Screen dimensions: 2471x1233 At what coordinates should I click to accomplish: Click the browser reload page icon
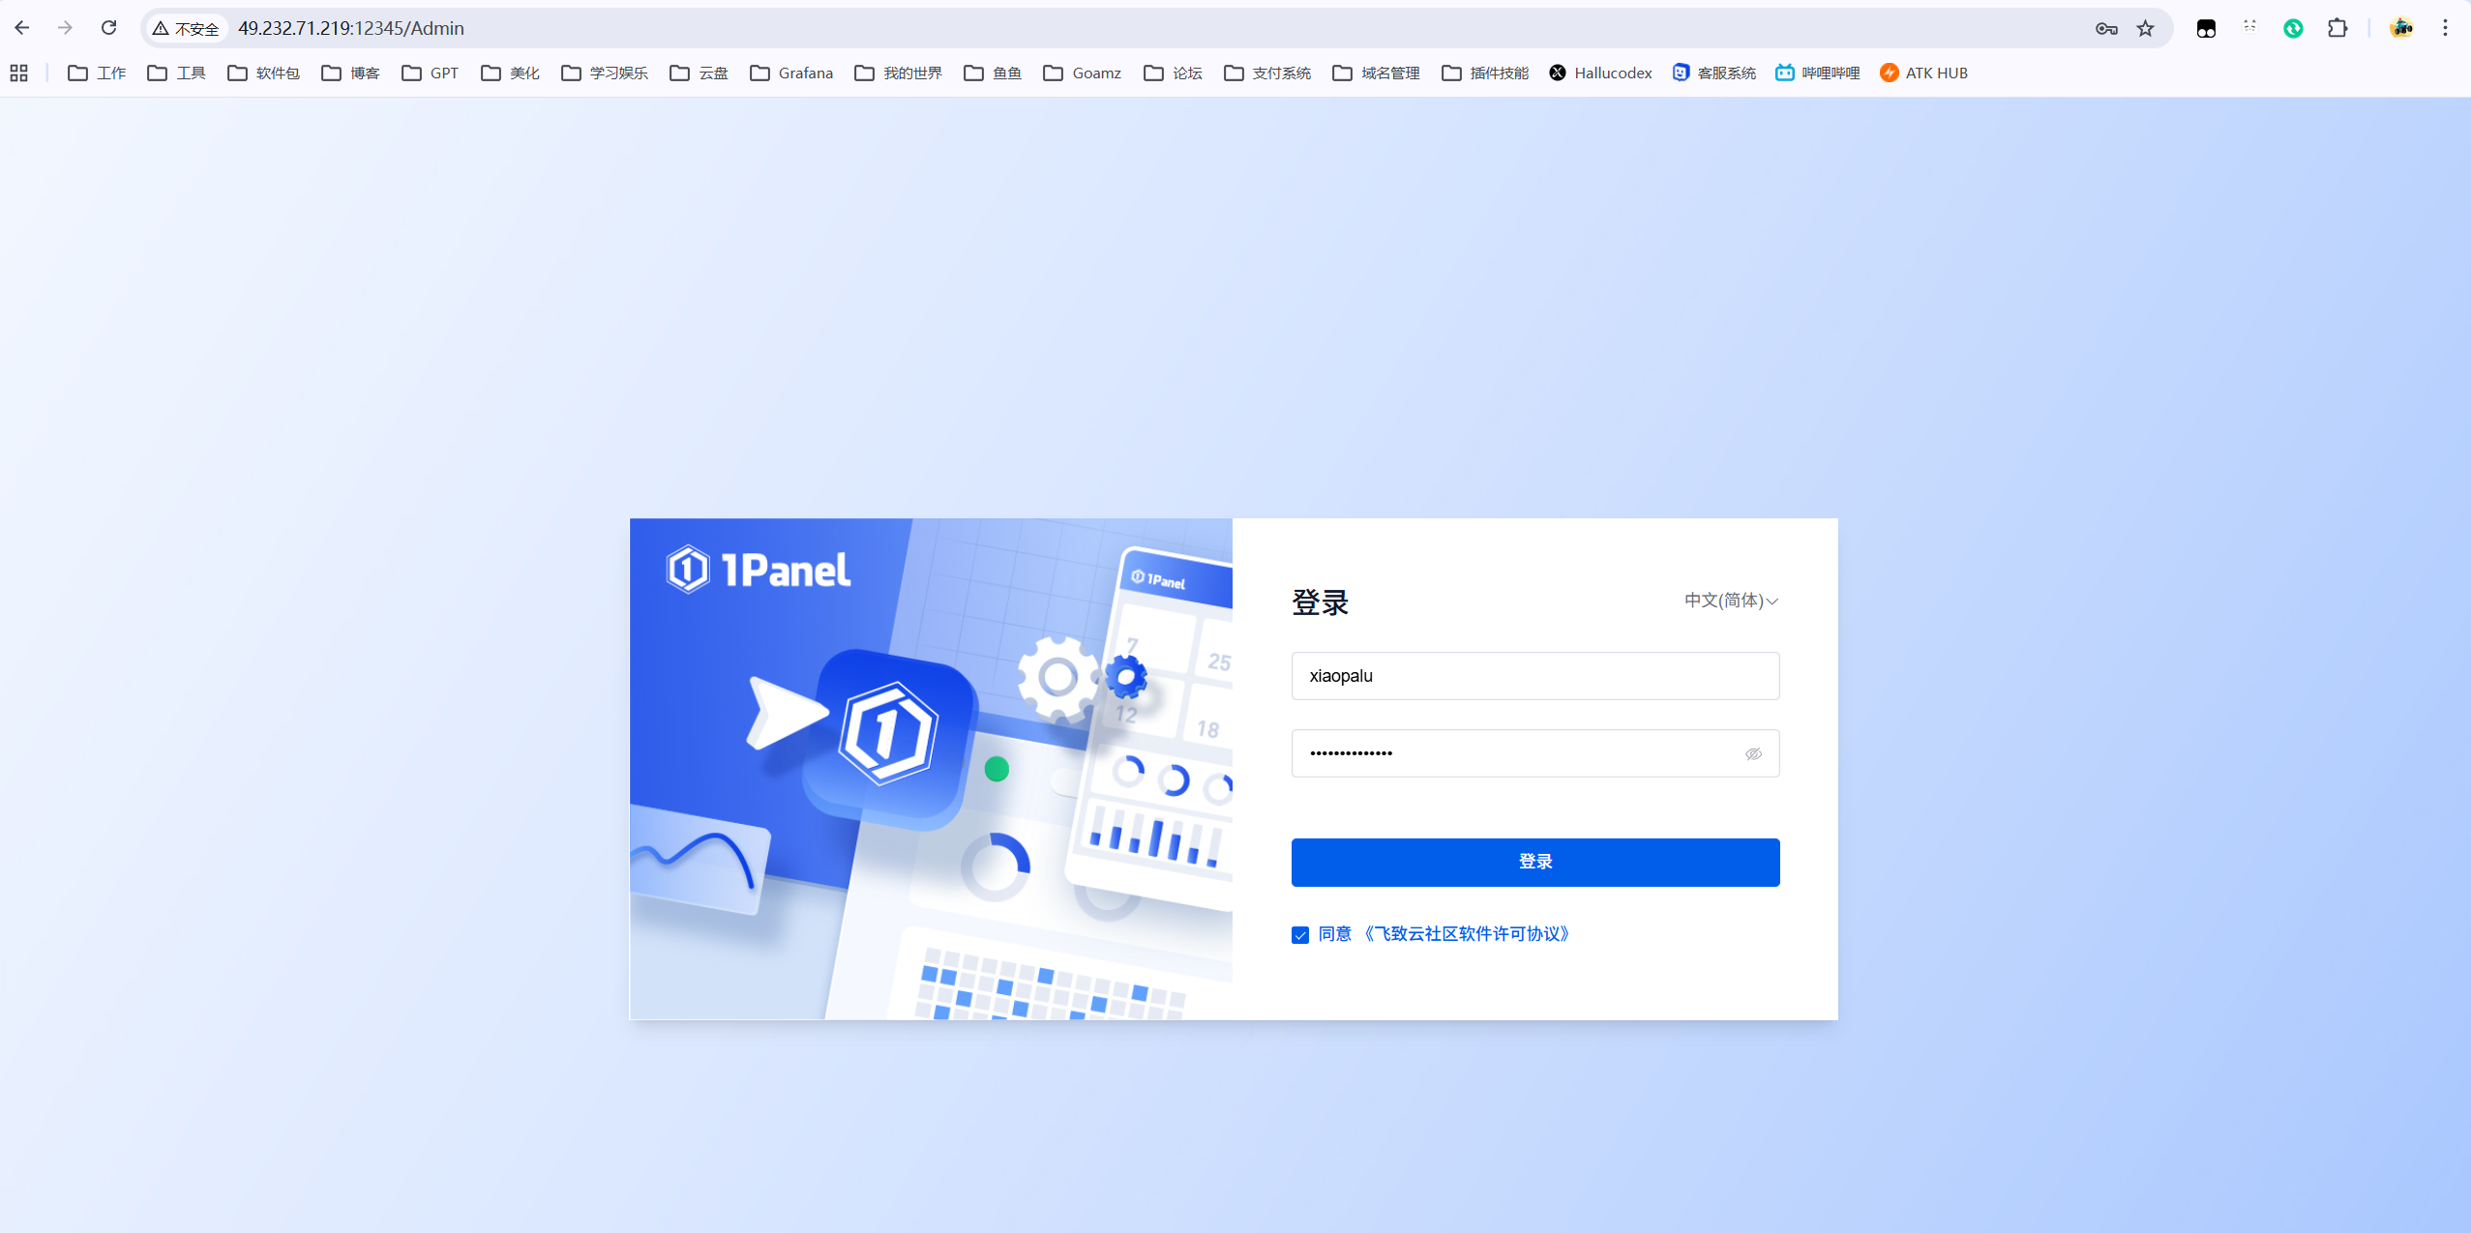click(x=108, y=28)
